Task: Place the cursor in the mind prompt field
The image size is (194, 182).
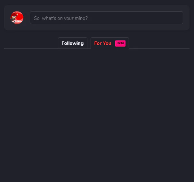Action: click(x=106, y=18)
